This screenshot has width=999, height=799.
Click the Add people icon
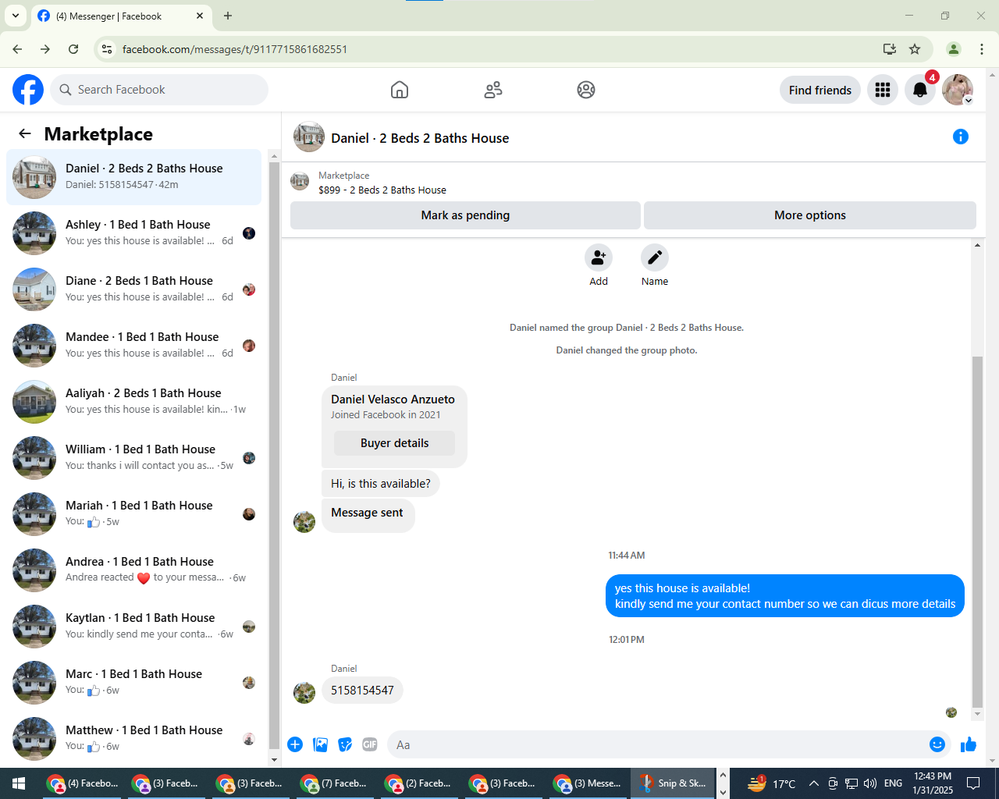599,257
